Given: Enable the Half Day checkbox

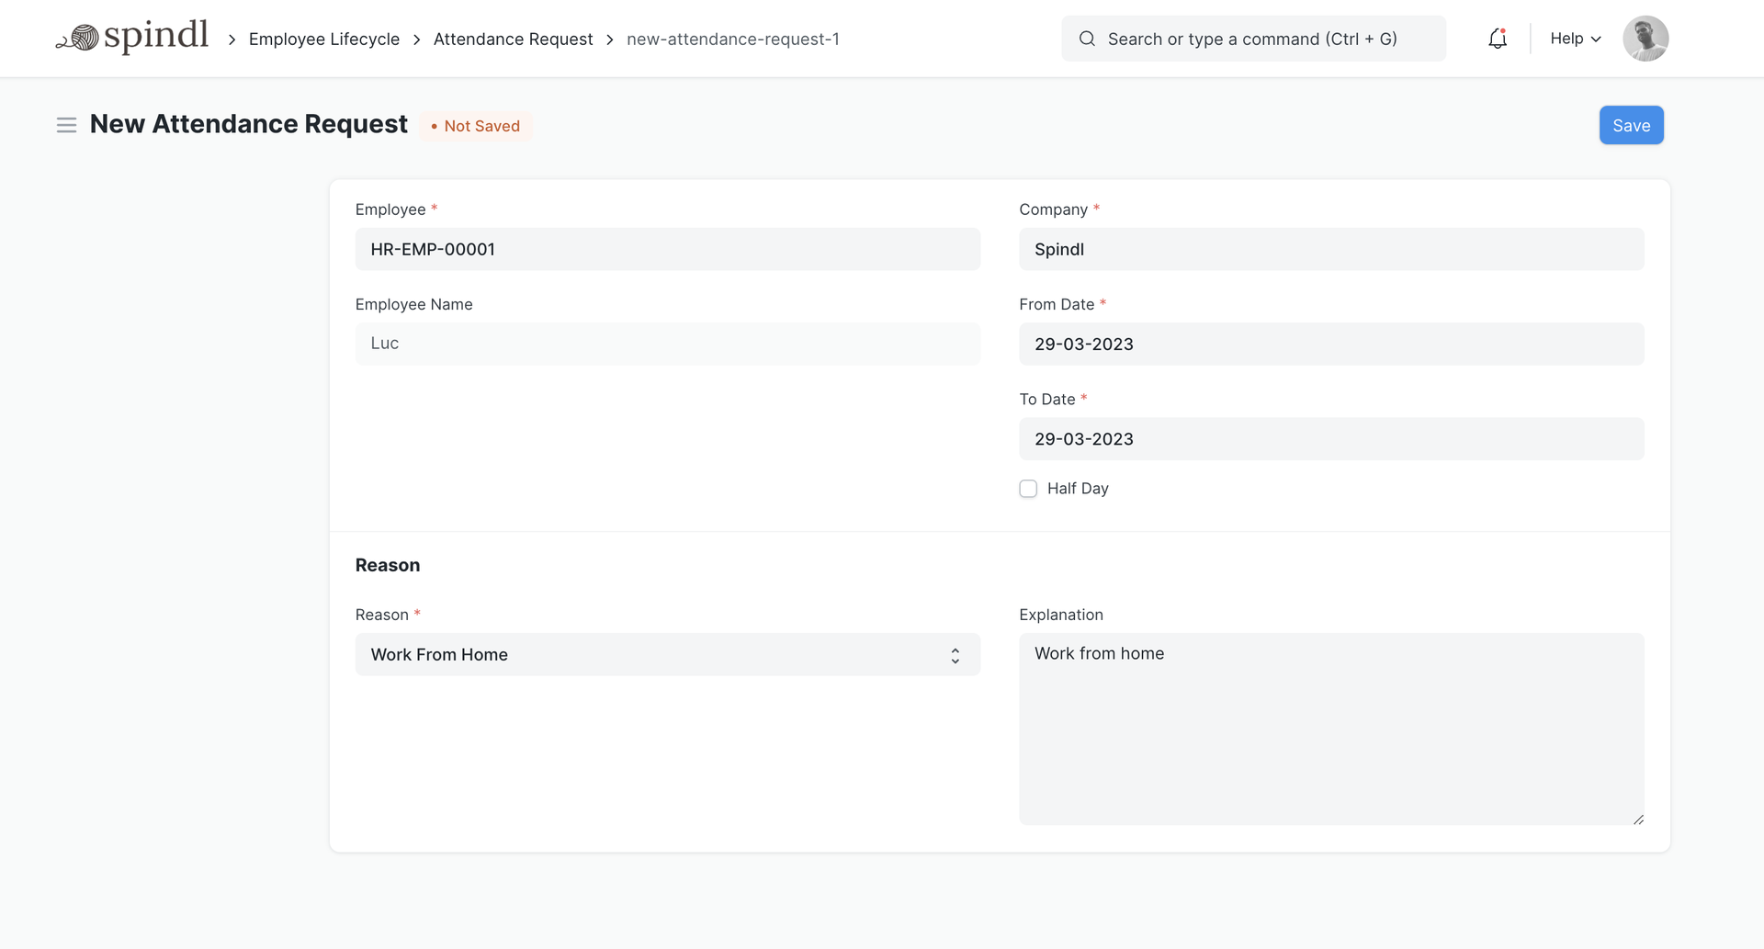Looking at the screenshot, I should click(x=1028, y=489).
